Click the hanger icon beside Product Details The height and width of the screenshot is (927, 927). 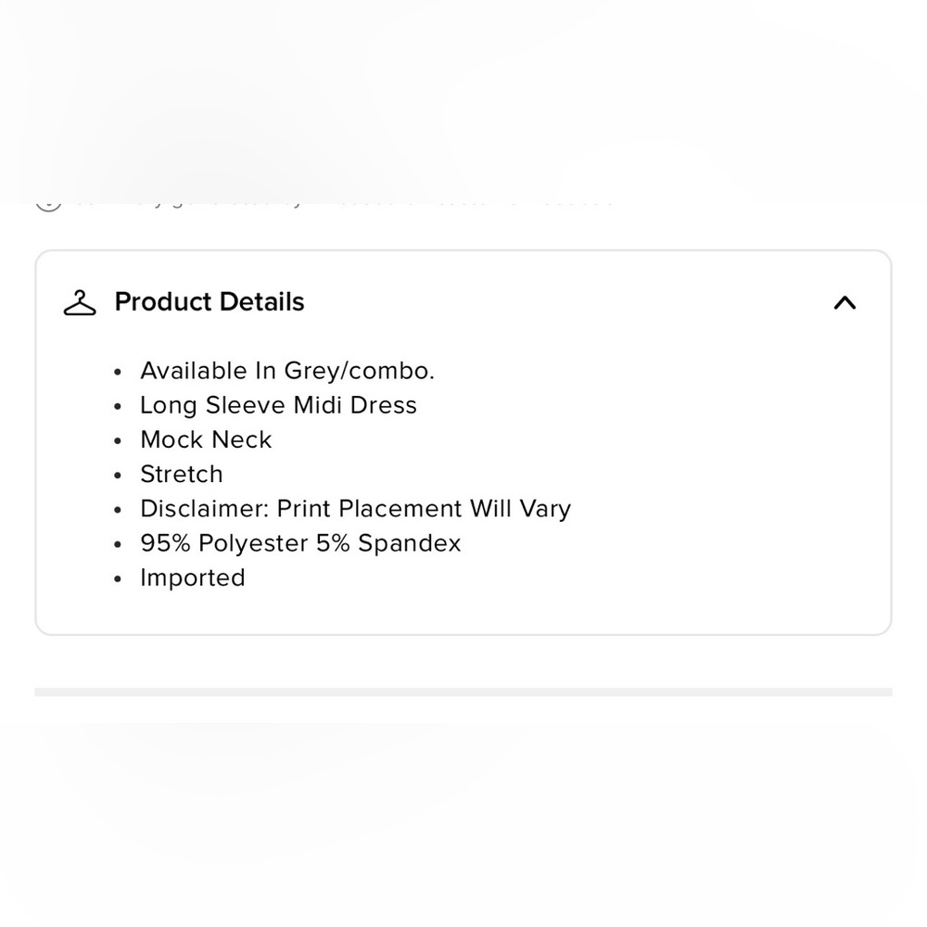tap(80, 303)
